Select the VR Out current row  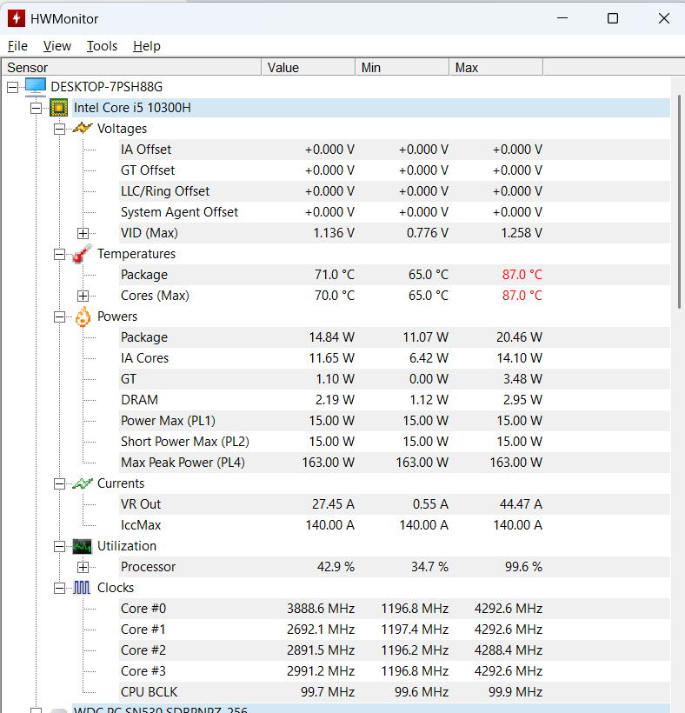[x=395, y=503]
